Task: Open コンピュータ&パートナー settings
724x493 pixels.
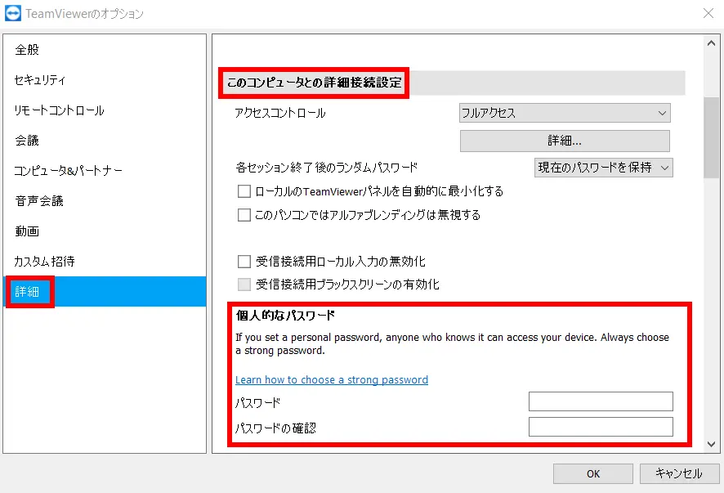Action: [105, 171]
